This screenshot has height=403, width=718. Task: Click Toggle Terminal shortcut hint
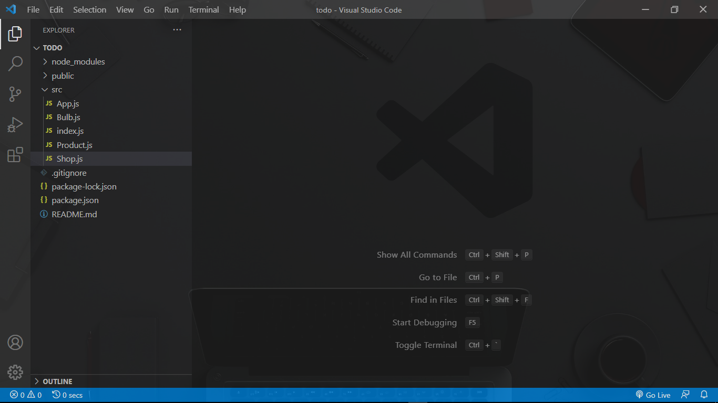click(426, 345)
